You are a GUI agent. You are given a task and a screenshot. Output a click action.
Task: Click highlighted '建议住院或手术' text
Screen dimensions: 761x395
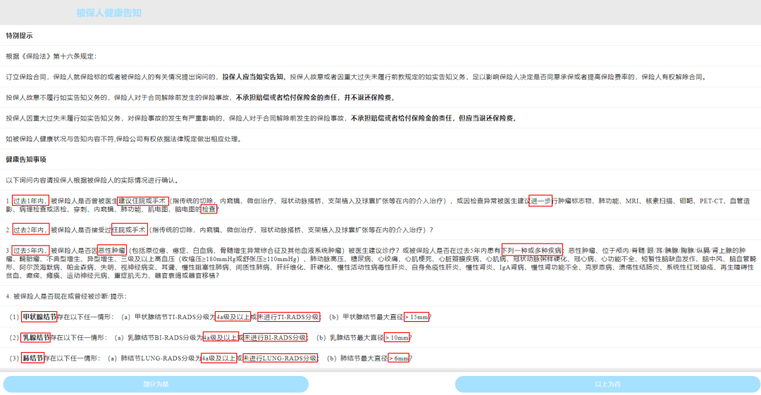click(142, 201)
